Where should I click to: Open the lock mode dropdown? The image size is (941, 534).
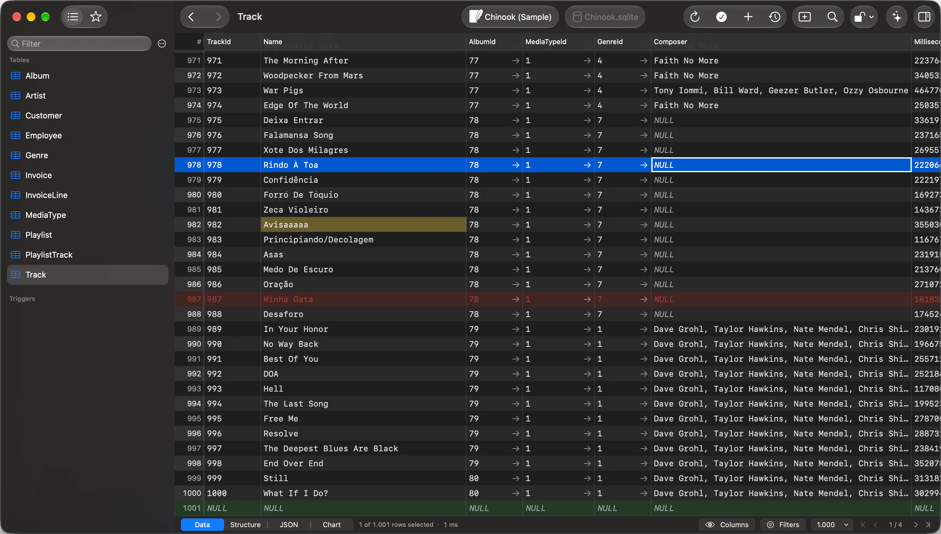click(x=864, y=17)
